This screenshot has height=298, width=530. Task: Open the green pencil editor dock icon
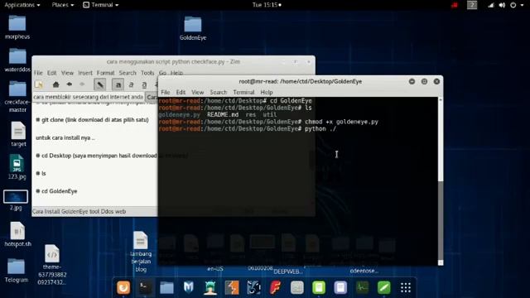[x=384, y=287]
